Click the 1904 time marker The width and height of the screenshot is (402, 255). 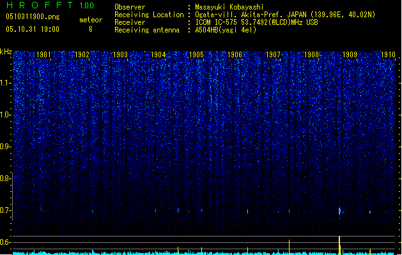tap(158, 55)
